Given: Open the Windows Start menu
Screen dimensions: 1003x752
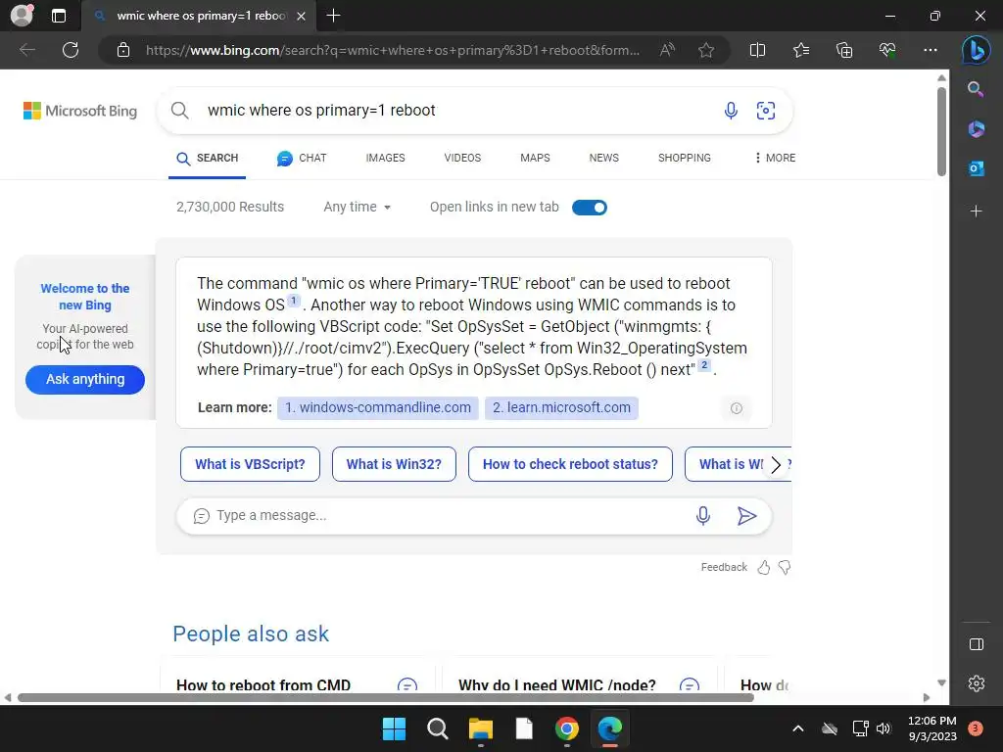Looking at the screenshot, I should (x=394, y=728).
